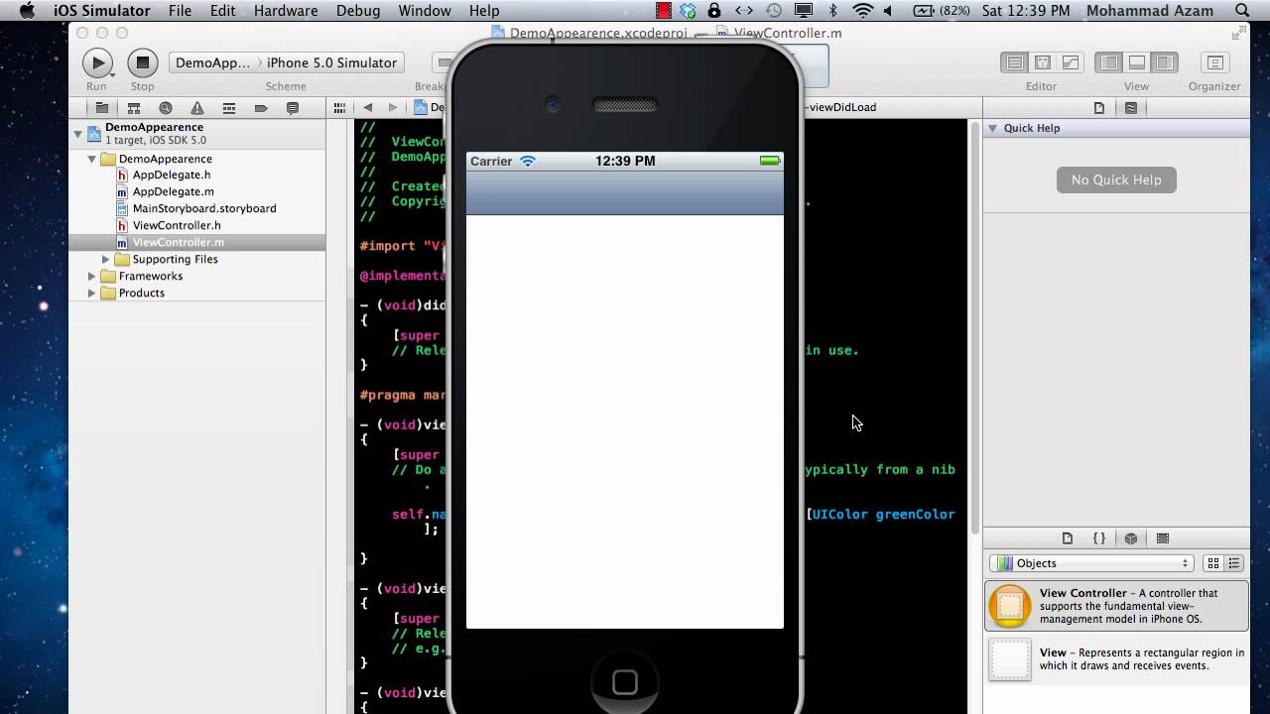Image resolution: width=1270 pixels, height=714 pixels.
Task: Expand the Products group
Action: 91,293
